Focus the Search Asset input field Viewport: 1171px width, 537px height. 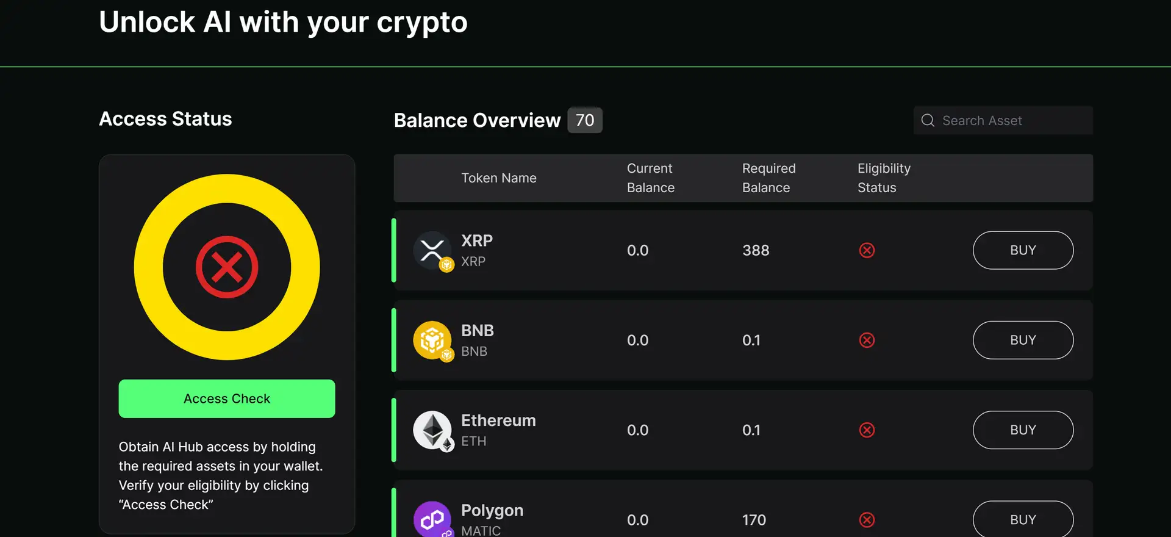click(x=1012, y=120)
